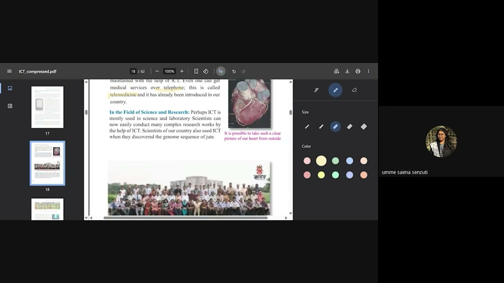Pick the bright yellow color, bottom row

pos(321,175)
